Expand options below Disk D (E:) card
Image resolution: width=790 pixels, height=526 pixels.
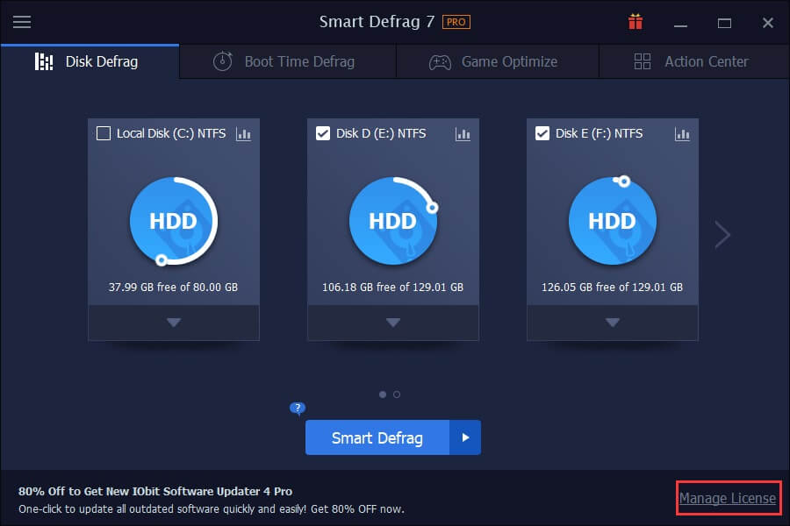pyautogui.click(x=393, y=323)
